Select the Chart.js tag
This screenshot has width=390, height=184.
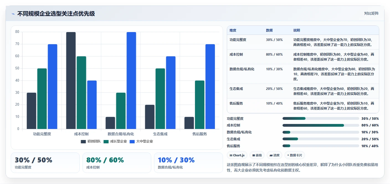(x=237, y=155)
